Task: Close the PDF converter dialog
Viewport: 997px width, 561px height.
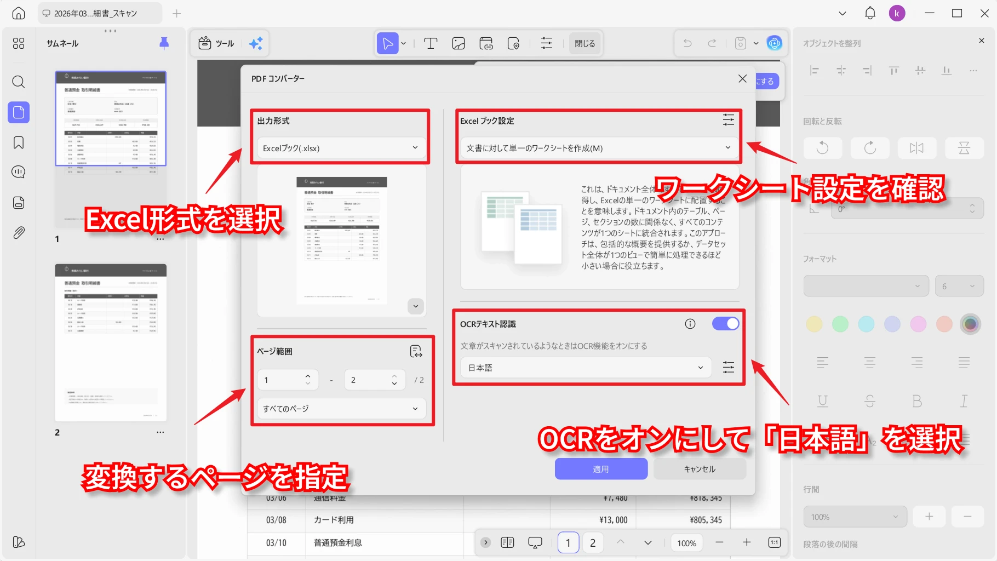Action: [x=742, y=78]
